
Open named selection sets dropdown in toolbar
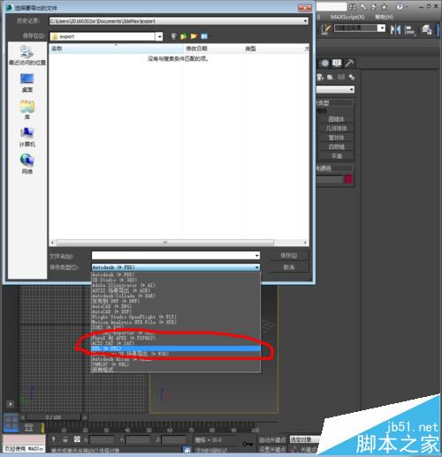[381, 28]
